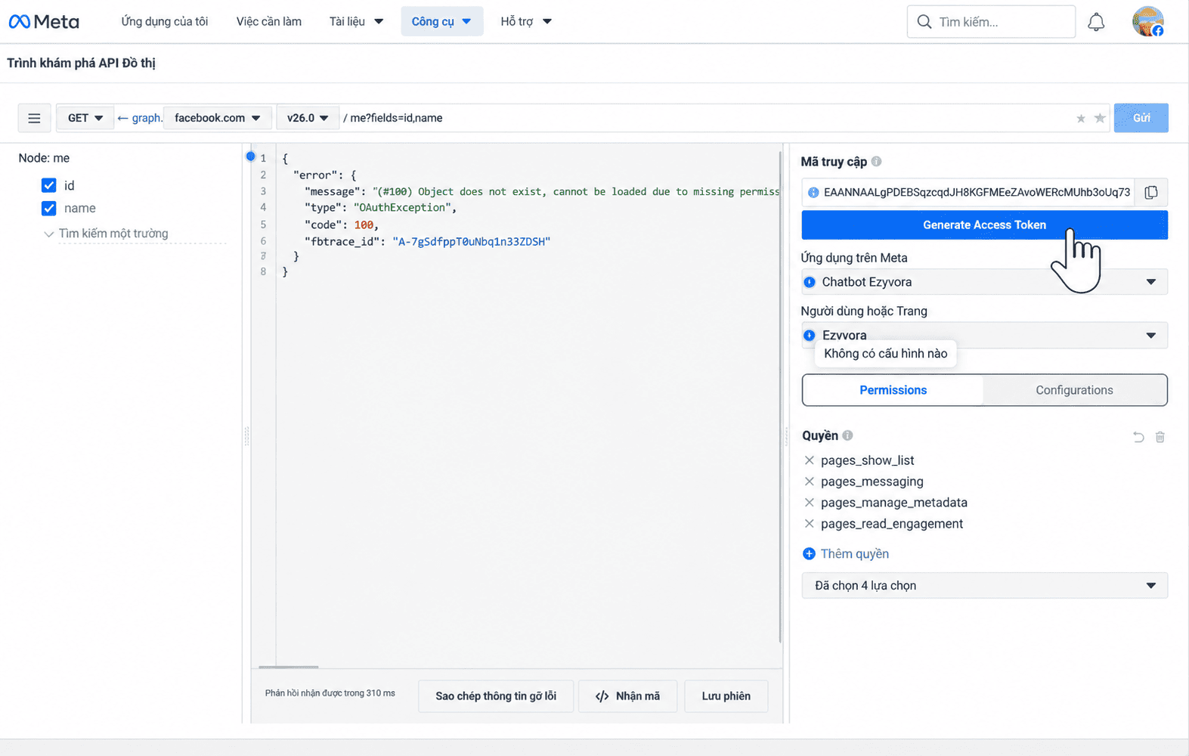
Task: Click the response panel horizontal scrollbar
Action: (x=288, y=667)
